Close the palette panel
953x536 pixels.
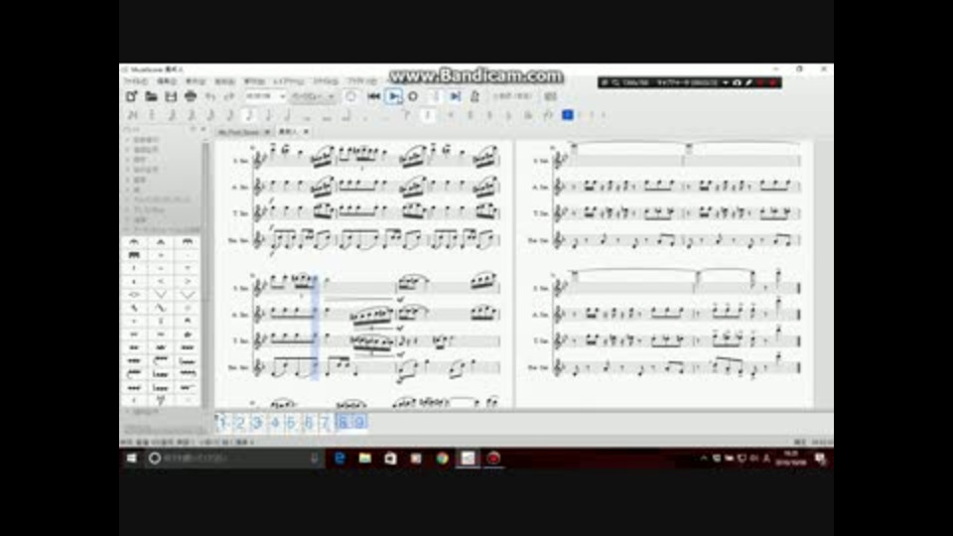pos(203,129)
